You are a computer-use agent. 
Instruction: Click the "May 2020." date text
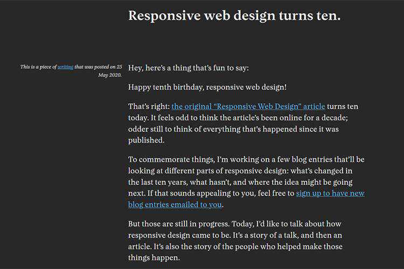pos(110,75)
